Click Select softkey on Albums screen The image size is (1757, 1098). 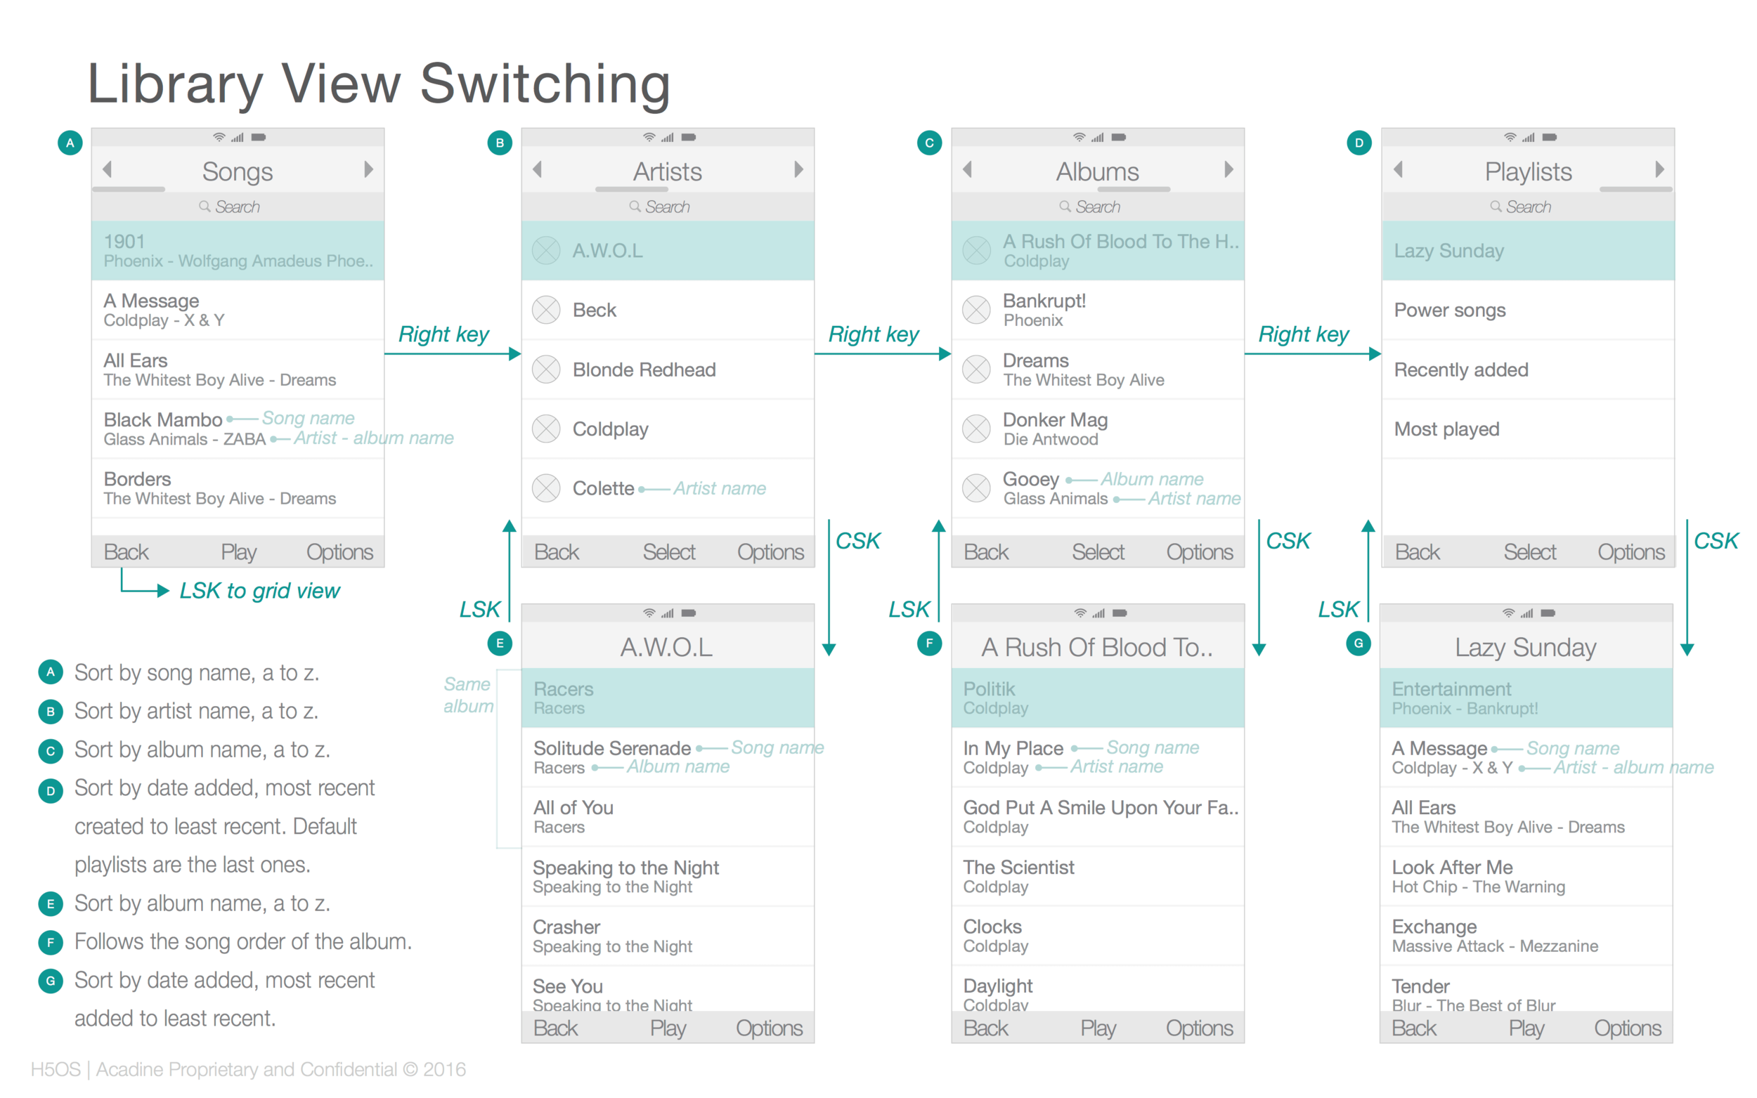tap(1098, 552)
